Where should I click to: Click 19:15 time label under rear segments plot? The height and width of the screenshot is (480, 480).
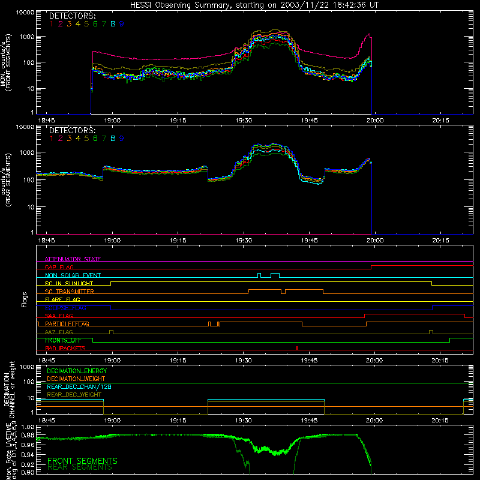point(178,241)
